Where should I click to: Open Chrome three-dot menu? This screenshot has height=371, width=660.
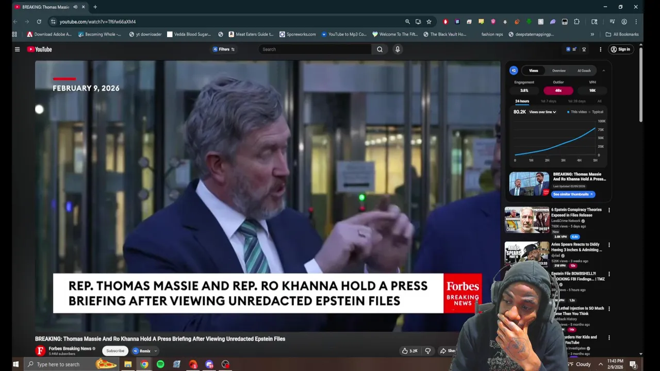point(636,22)
